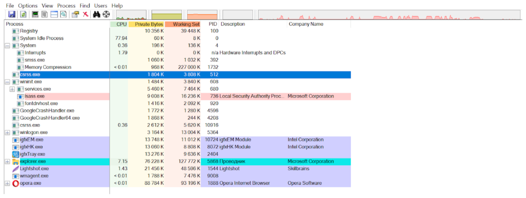Click the orange physical memory mini graph
The height and width of the screenshot is (198, 526).
click(202, 15)
